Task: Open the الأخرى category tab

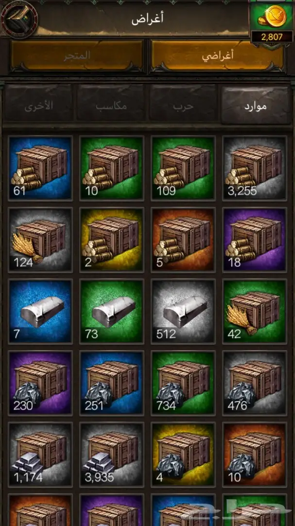Action: tap(39, 105)
